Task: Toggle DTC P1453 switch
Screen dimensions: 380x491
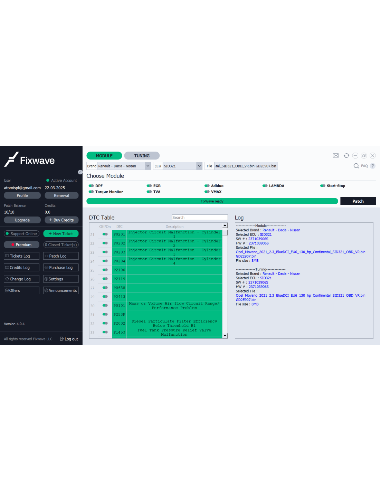Action: 105,332
